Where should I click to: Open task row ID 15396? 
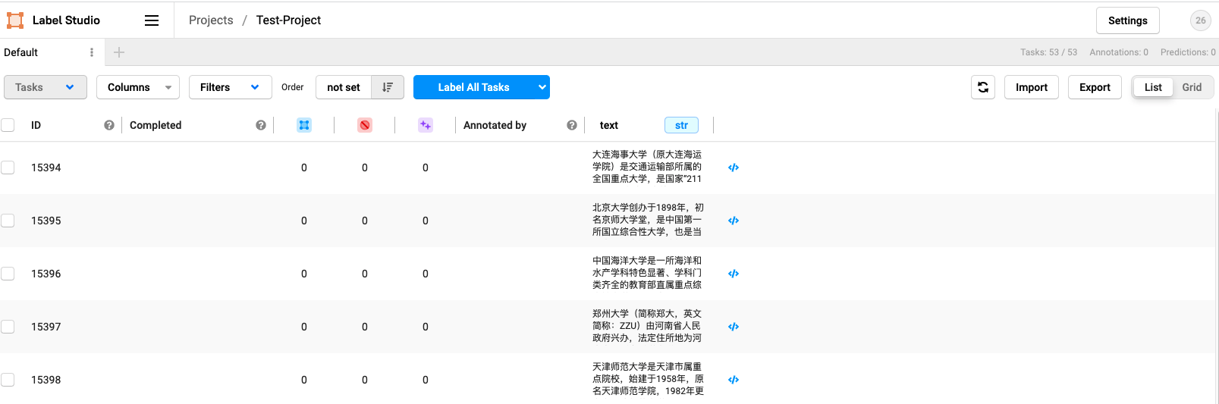click(46, 274)
